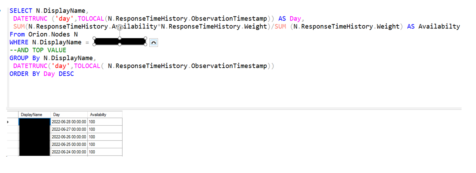Select the 2022-06-25 00:00:00 cell
Screen dimensions: 476x173
coord(69,144)
